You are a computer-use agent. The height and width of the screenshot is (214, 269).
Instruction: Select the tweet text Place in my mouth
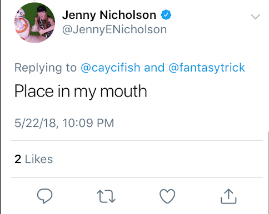(x=81, y=91)
